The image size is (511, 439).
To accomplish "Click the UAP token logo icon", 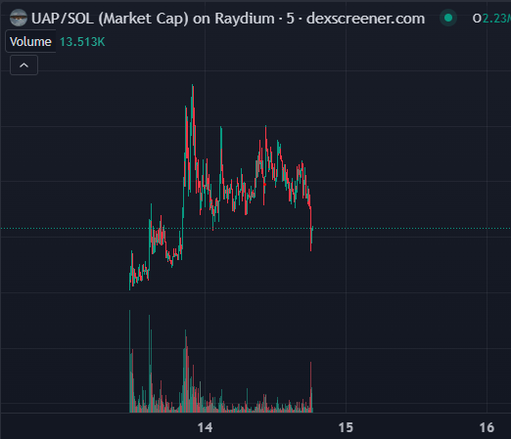I will click(x=19, y=18).
